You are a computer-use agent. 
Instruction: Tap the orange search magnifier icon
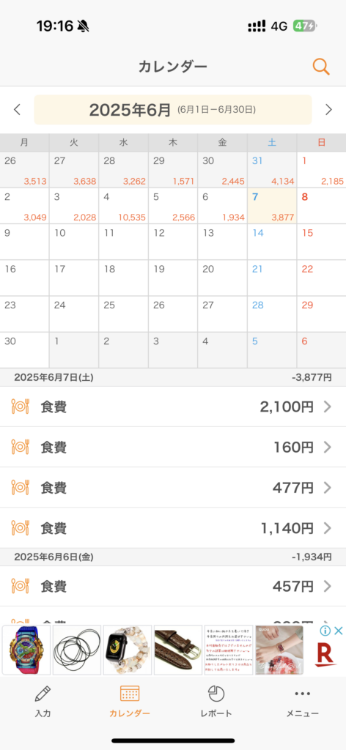coord(321,67)
